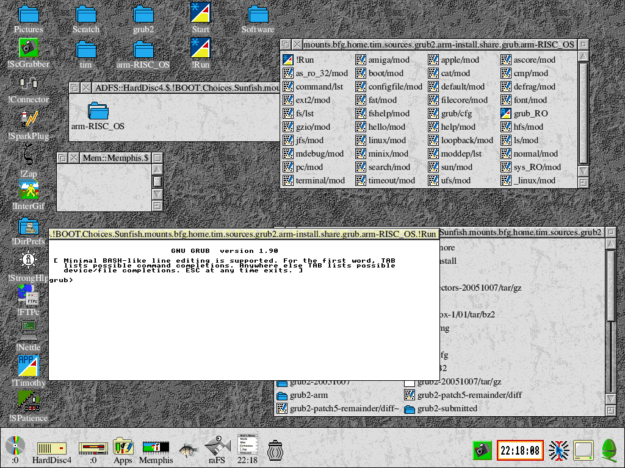Select the ascore/mod file
The image size is (625, 468).
[528, 60]
